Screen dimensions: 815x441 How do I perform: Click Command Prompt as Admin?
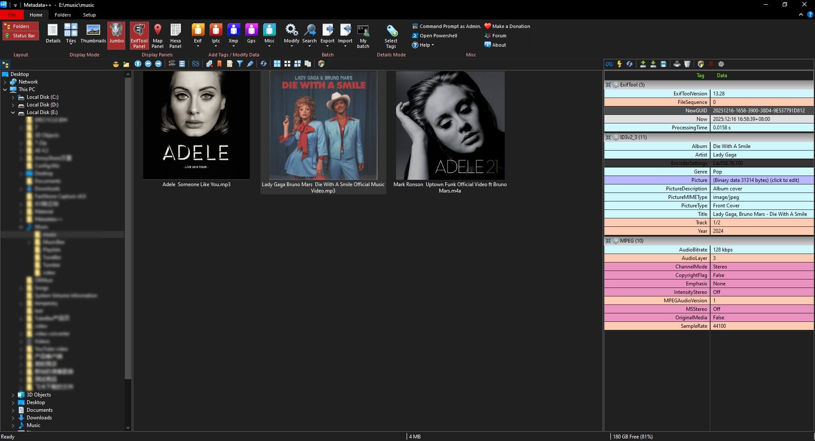[447, 26]
